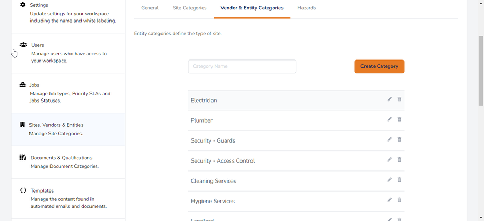Delete the Plumber category
The width and height of the screenshot is (484, 221).
[399, 119]
